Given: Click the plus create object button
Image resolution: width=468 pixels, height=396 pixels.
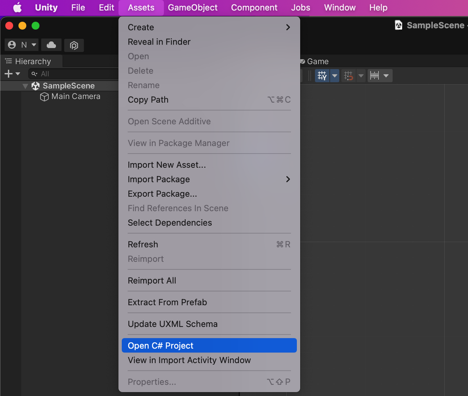Looking at the screenshot, I should [x=8, y=74].
